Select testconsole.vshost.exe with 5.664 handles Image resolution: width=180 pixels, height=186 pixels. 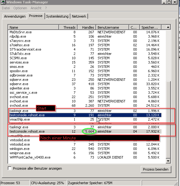pos(85,131)
